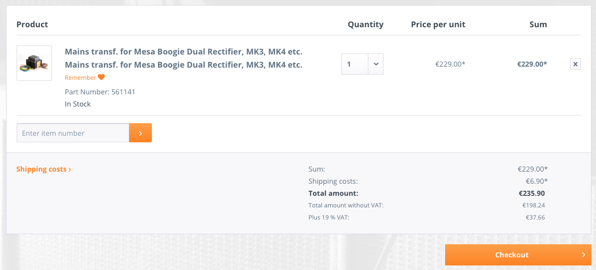Click the Remember link under product title

pos(80,78)
